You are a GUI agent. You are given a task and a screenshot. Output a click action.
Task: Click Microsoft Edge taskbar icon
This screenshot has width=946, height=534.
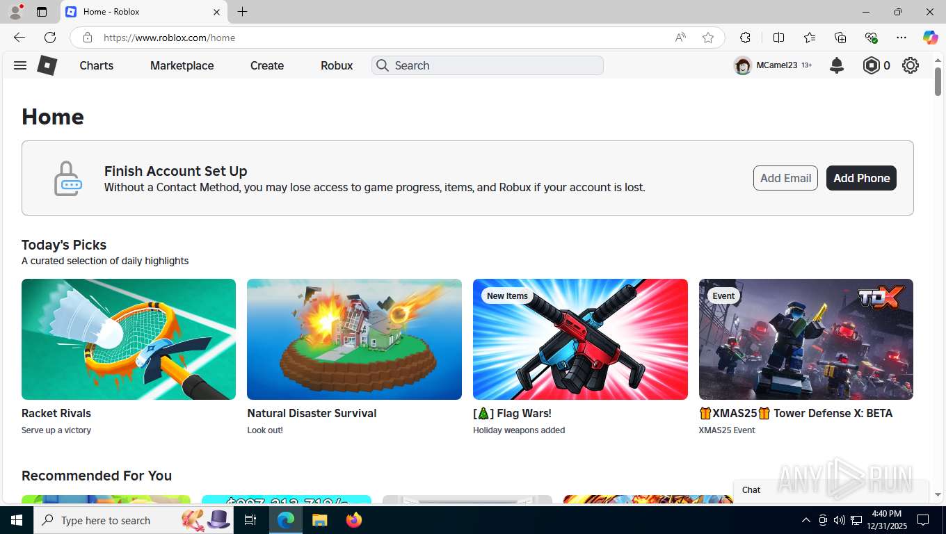pos(285,520)
